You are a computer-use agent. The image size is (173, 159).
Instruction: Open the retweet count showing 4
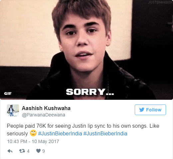click(x=28, y=151)
